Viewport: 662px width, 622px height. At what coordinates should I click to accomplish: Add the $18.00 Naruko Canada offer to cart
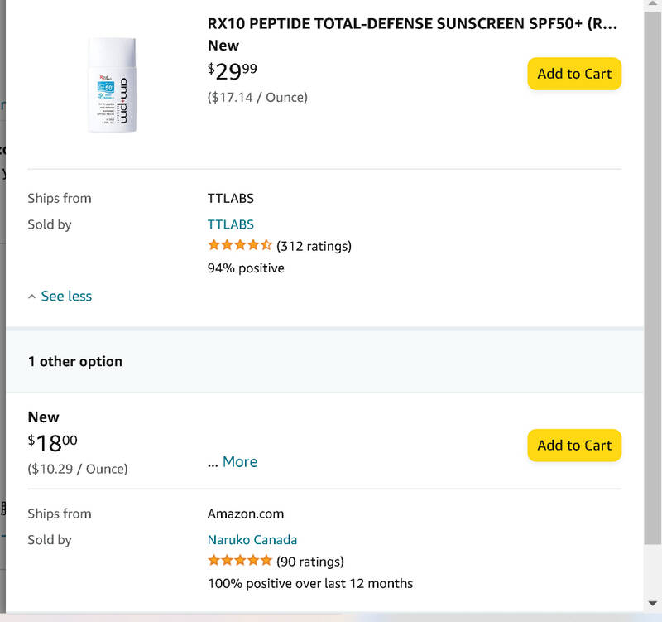click(x=573, y=446)
